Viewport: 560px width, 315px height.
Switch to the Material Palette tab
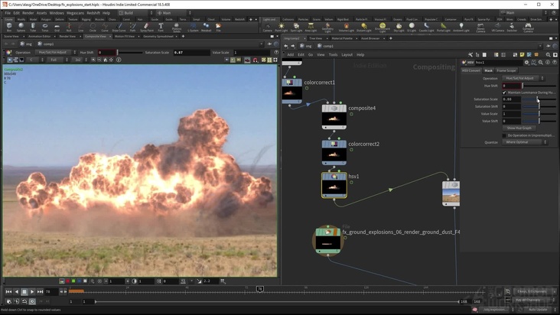342,38
